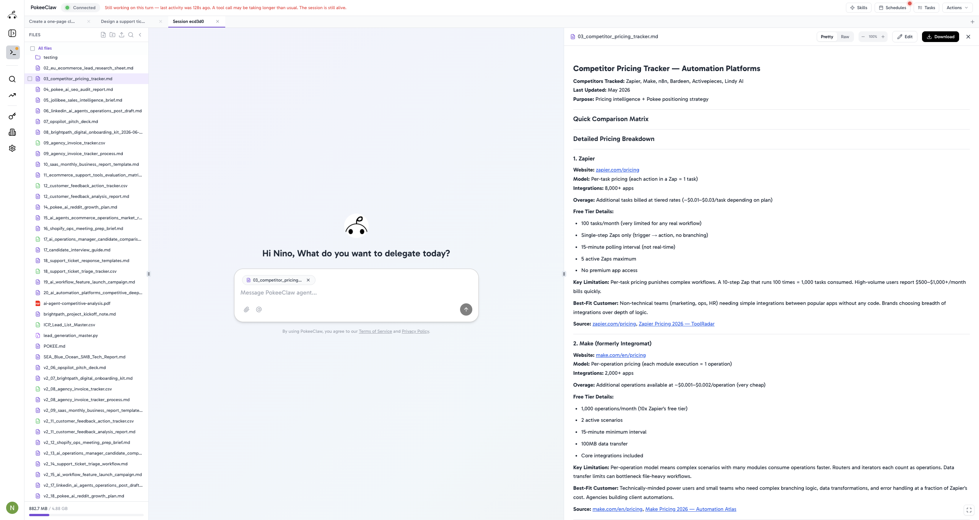The height and width of the screenshot is (520, 979).
Task: Check the 'All files' checkbox
Action: pyautogui.click(x=33, y=49)
